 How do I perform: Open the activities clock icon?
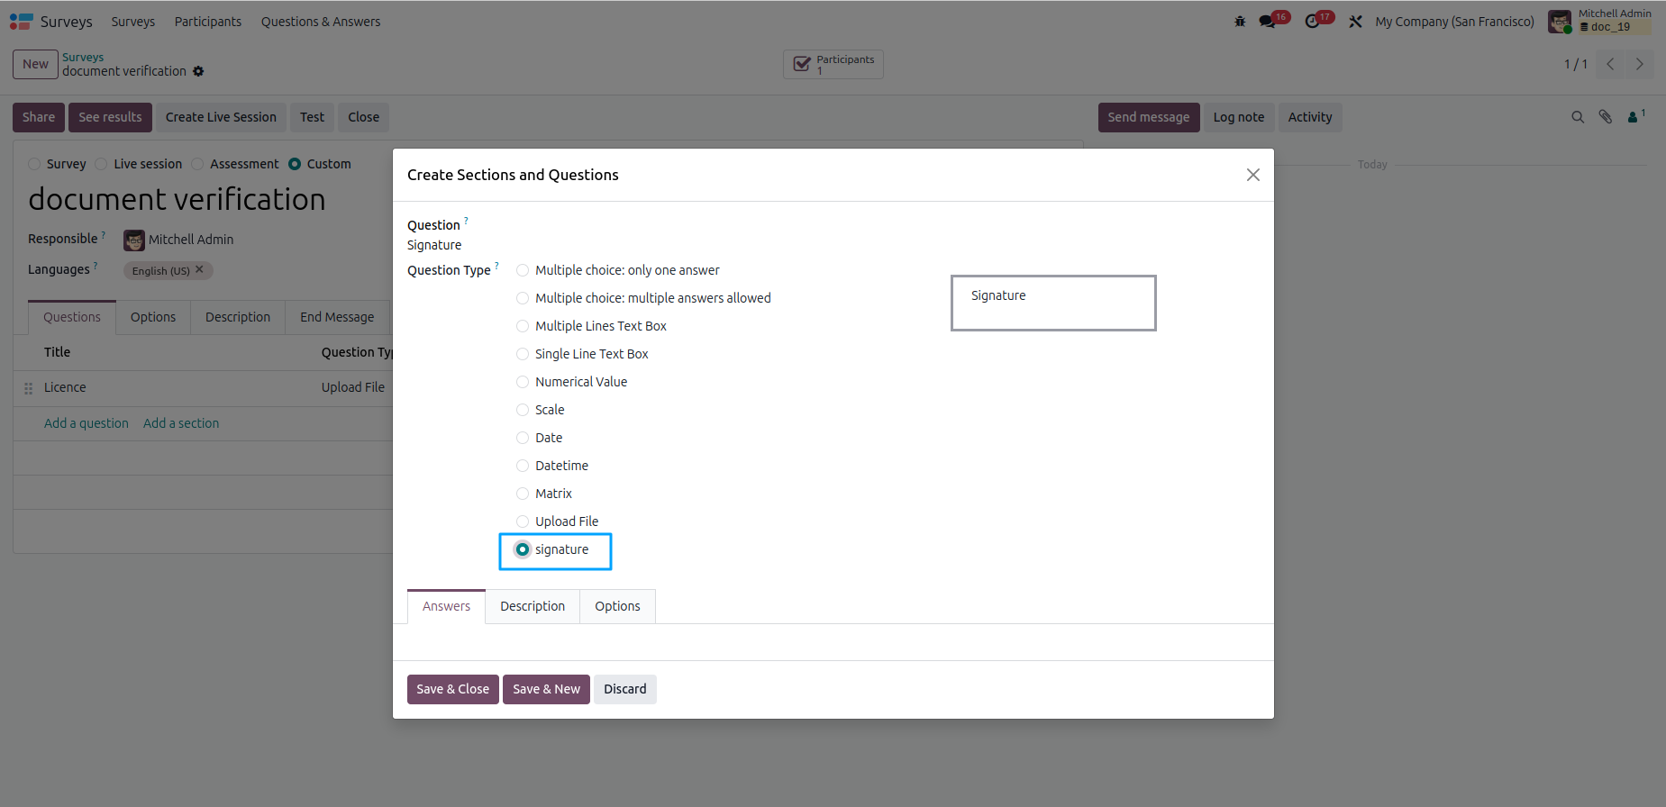[x=1312, y=22]
